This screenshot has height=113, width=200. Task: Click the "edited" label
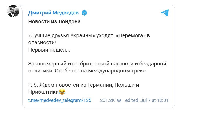click(131, 100)
